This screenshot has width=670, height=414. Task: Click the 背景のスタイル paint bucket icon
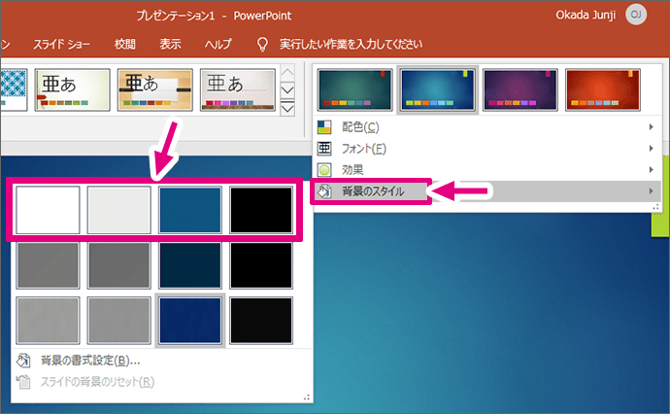pos(324,191)
